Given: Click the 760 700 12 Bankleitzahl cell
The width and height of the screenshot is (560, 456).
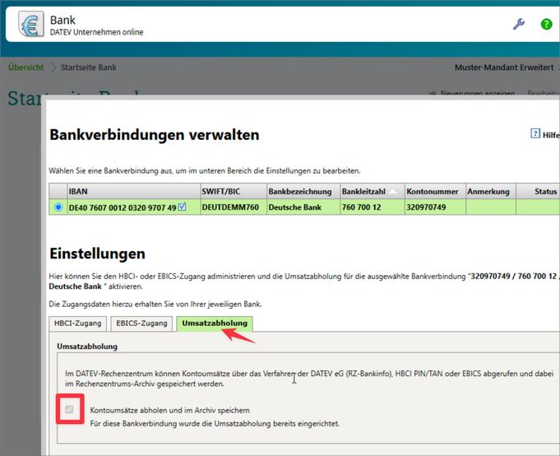Looking at the screenshot, I should 373,207.
